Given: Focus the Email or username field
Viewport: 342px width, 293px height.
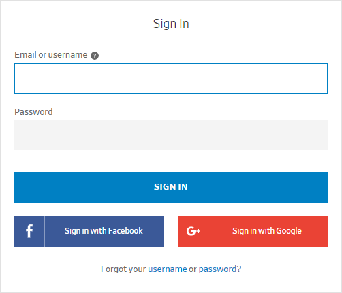Looking at the screenshot, I should click(x=171, y=78).
